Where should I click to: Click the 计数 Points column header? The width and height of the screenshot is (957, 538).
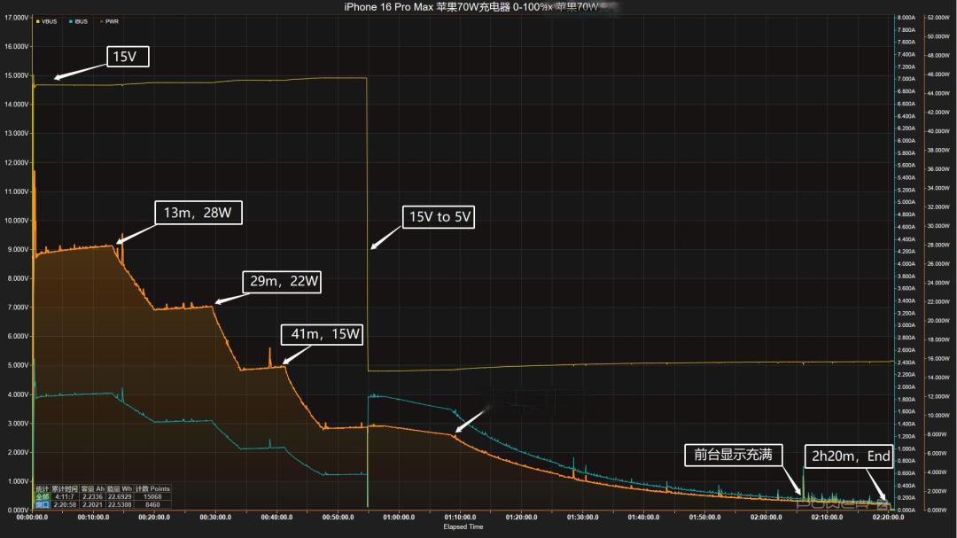[x=152, y=488]
